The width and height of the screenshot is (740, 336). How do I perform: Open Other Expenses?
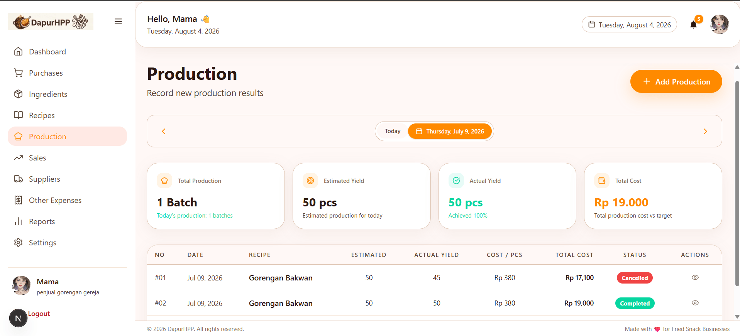click(67, 200)
